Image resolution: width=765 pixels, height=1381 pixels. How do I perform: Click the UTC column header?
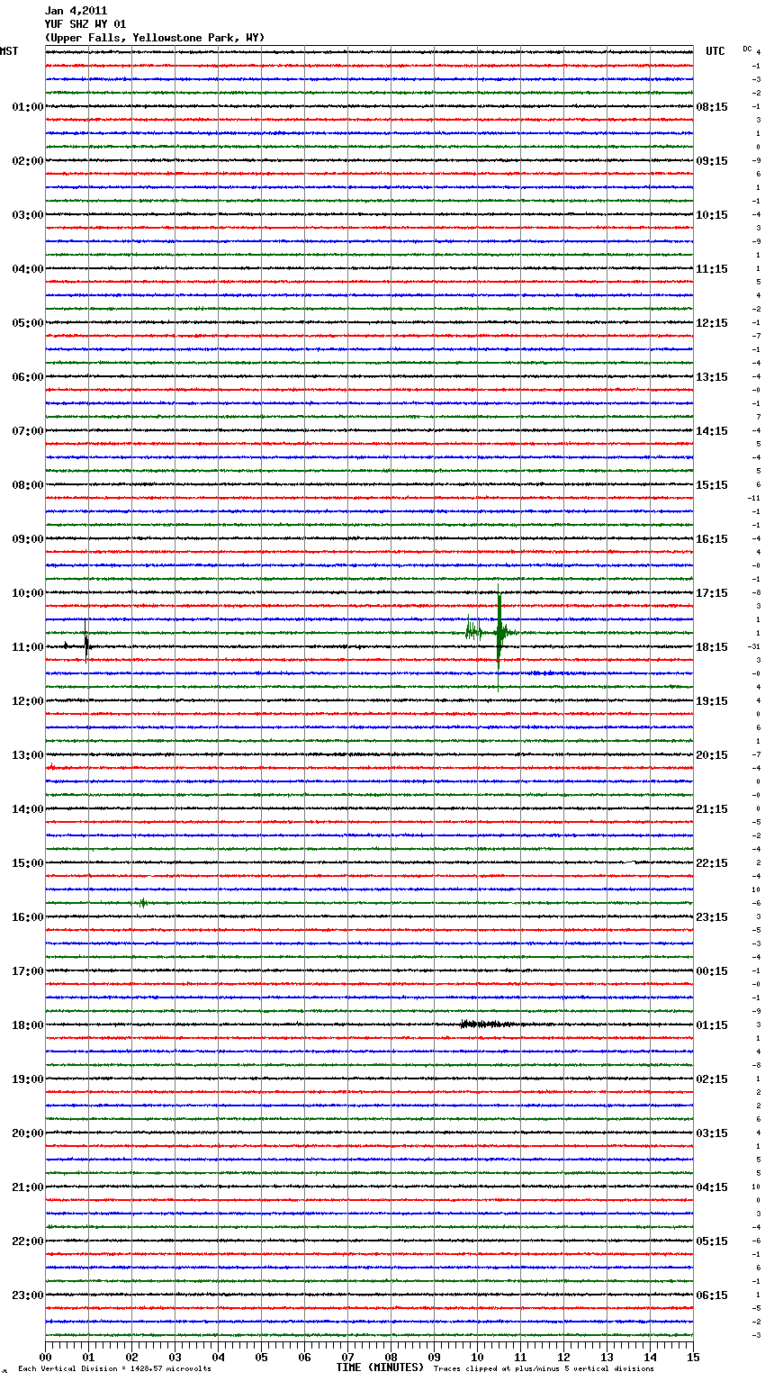[x=715, y=51]
